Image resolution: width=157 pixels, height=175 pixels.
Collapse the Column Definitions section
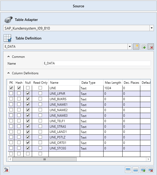pos(8,73)
